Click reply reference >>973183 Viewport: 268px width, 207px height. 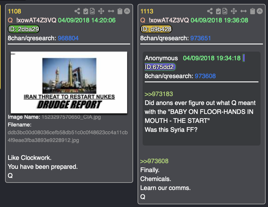tap(159, 94)
